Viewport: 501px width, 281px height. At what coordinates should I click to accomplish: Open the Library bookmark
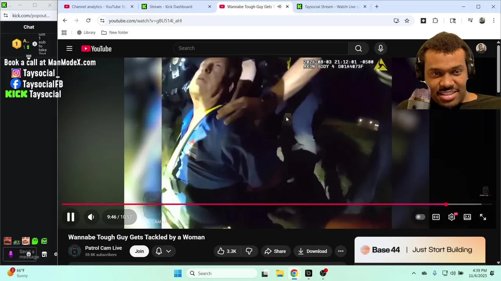tap(86, 32)
